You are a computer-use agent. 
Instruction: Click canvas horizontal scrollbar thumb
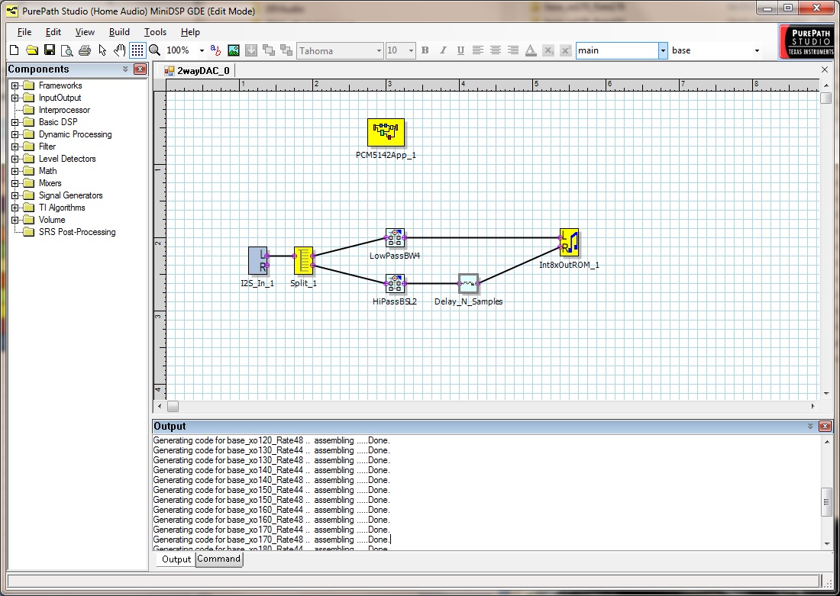pyautogui.click(x=173, y=407)
